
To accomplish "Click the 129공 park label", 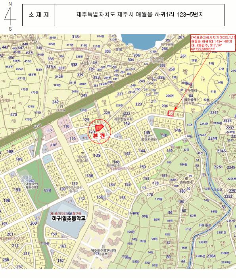I will pos(47,190).
